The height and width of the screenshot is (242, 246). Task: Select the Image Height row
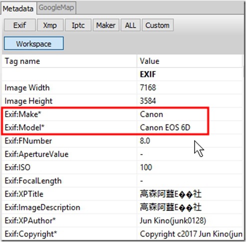122,101
